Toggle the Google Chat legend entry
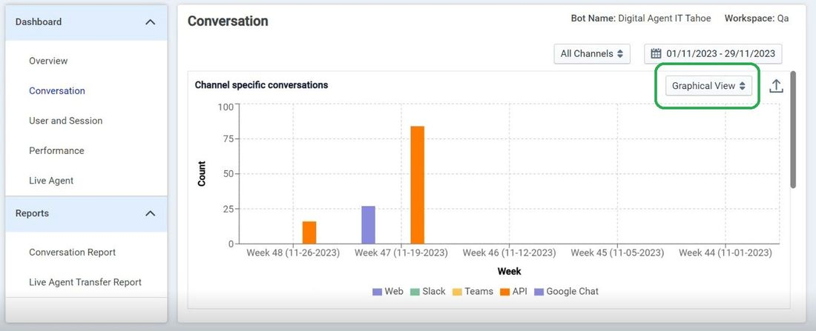The width and height of the screenshot is (816, 331). point(566,292)
